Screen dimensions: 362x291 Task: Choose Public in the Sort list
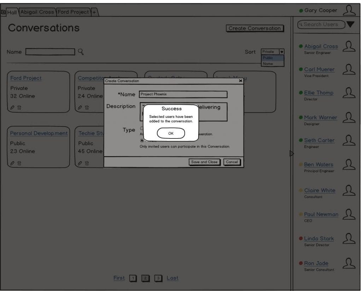273,58
